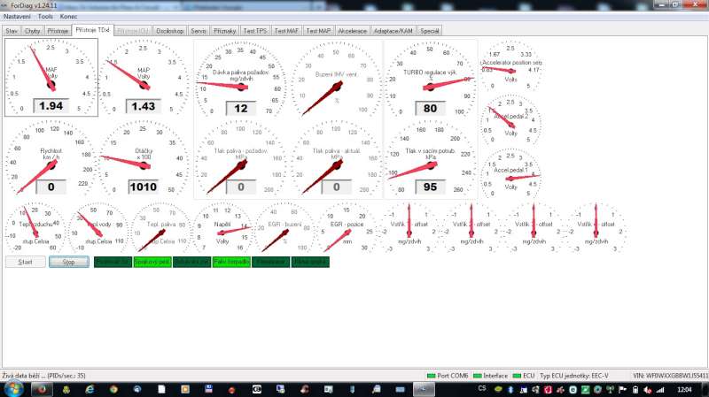Click the CS language indicator in system tray
This screenshot has height=397, width=709.
coord(481,388)
